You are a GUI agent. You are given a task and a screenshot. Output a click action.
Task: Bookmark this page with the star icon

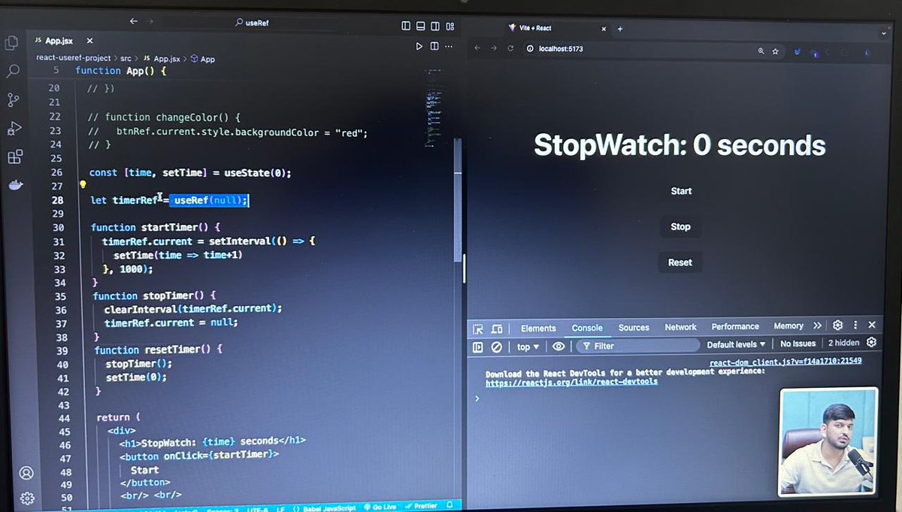(x=775, y=51)
